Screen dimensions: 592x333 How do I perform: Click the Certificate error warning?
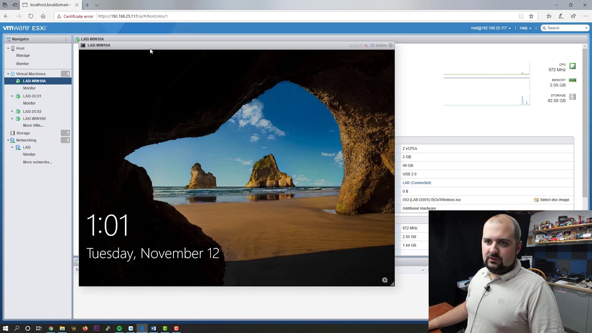[75, 16]
